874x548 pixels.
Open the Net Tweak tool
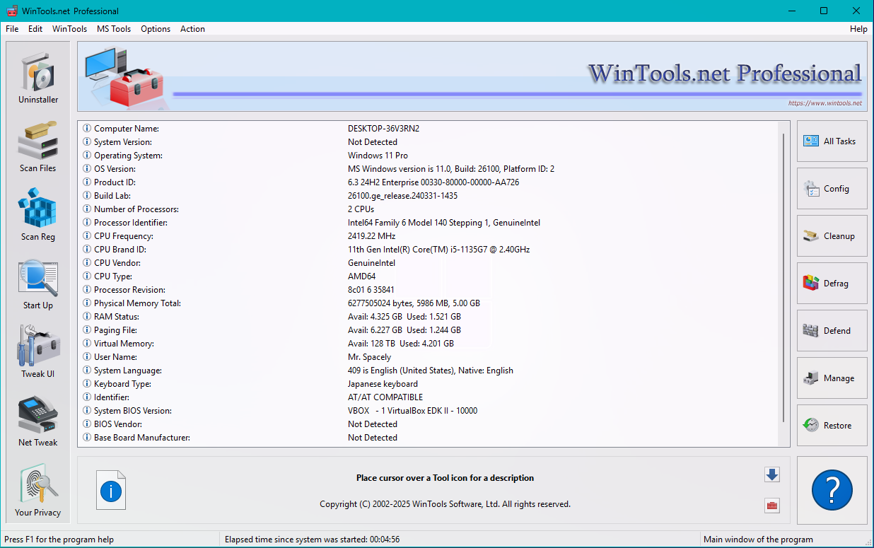point(38,420)
